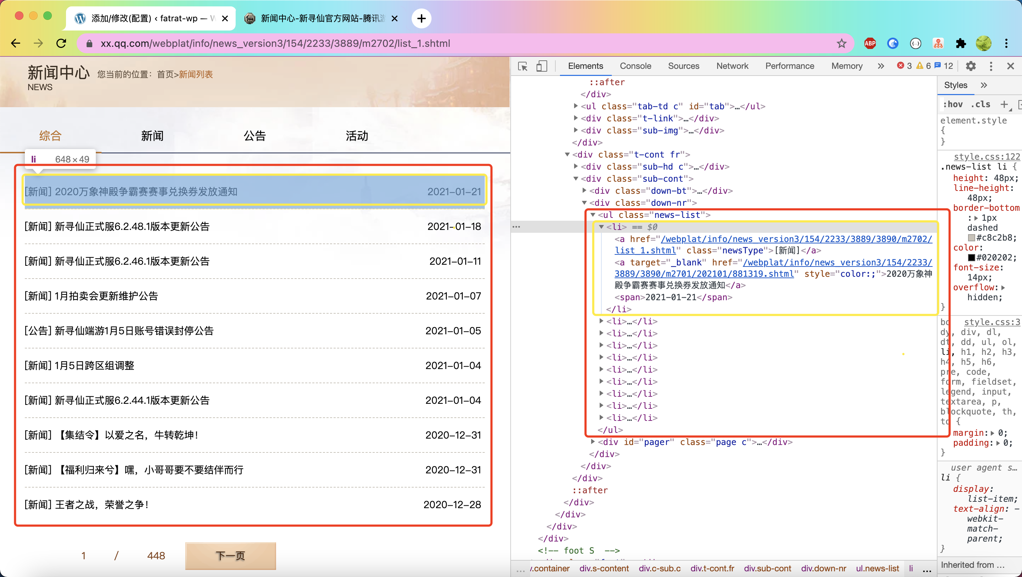Show more DevTools tabs with the chevrons

[881, 66]
